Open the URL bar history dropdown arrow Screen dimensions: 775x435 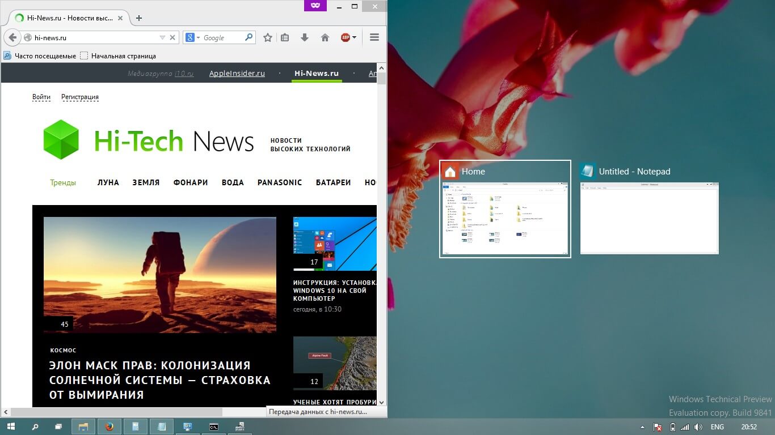[x=162, y=38]
